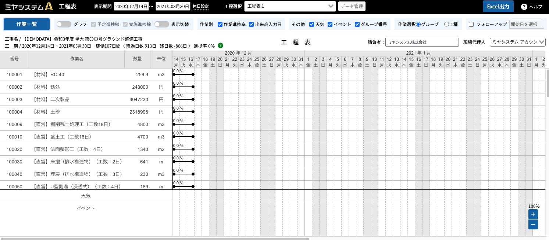Click the ミヤシステムA logo

[29, 6]
